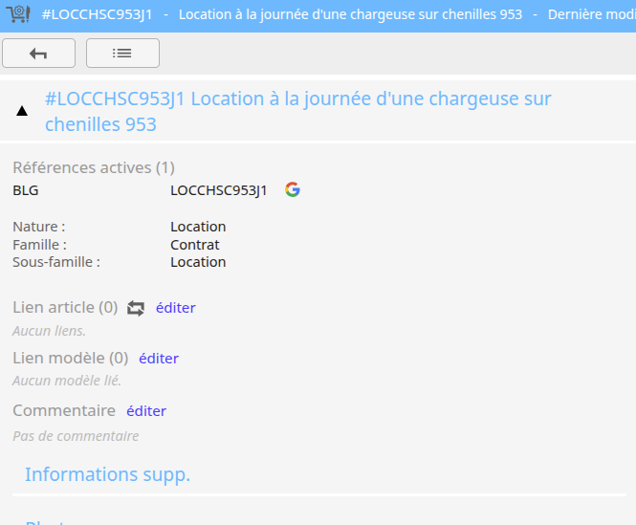
Task: Search the reference with the Google icon
Action: pyautogui.click(x=293, y=189)
